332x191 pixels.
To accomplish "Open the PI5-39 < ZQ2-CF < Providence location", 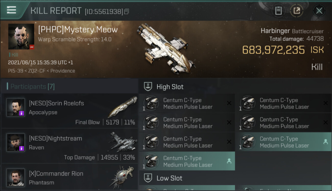I will click(x=41, y=71).
